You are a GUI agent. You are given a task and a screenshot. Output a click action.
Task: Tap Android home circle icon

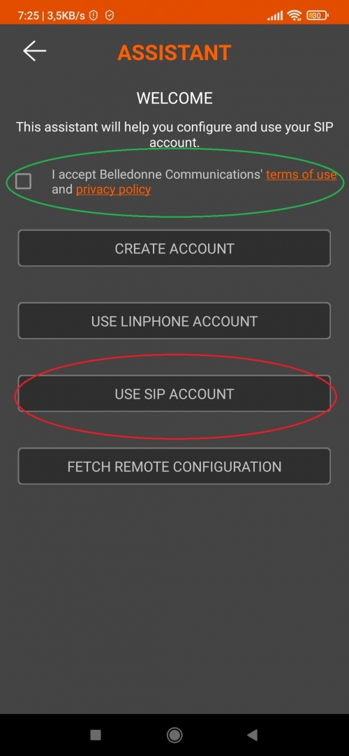tap(174, 735)
